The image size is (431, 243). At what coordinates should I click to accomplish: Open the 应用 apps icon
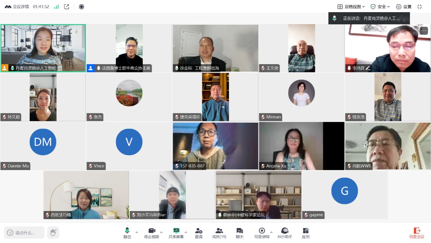click(306, 233)
